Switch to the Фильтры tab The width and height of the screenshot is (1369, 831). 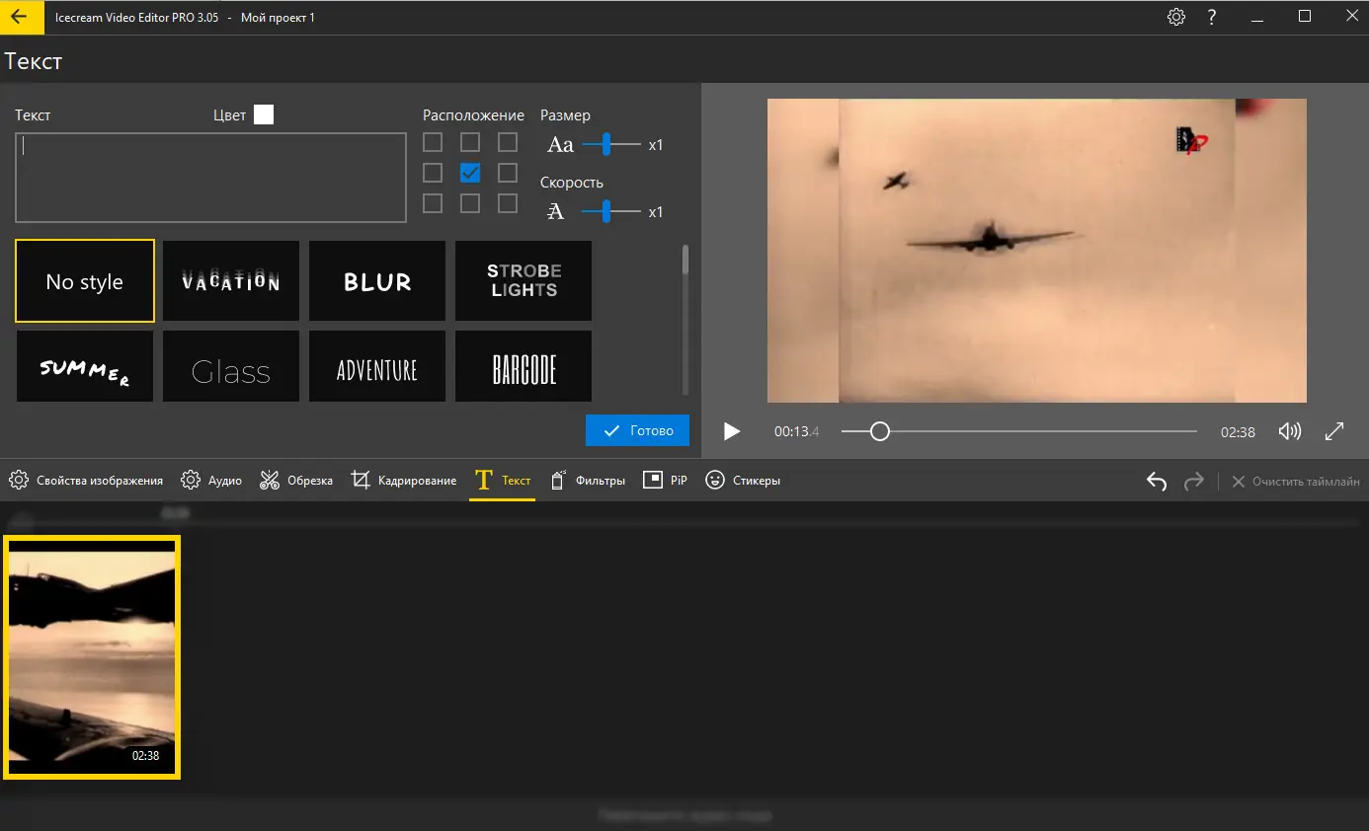(x=588, y=481)
